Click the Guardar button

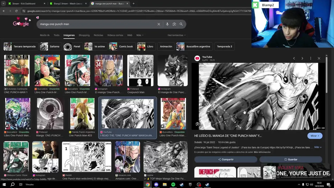[291, 159]
